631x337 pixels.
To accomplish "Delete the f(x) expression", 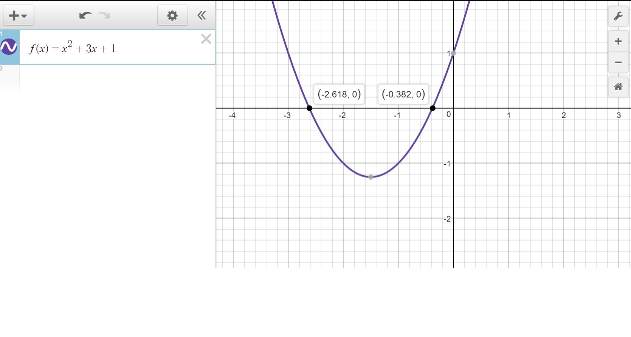I will tap(206, 39).
